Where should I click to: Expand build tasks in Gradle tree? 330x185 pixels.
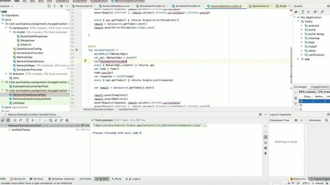pyautogui.click(x=302, y=30)
